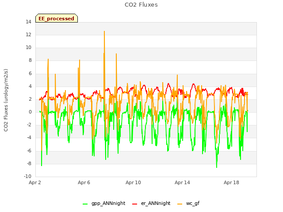
Task: Click the -10 y-axis tick label
Action: tap(27, 176)
